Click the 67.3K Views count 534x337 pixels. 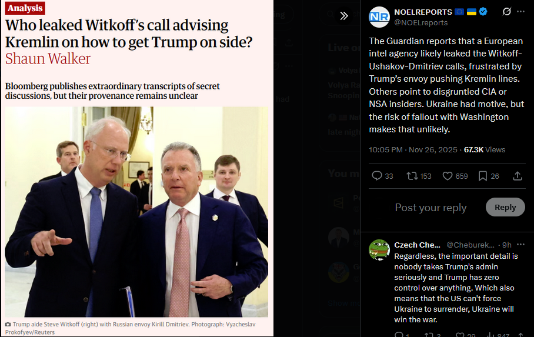click(x=485, y=150)
